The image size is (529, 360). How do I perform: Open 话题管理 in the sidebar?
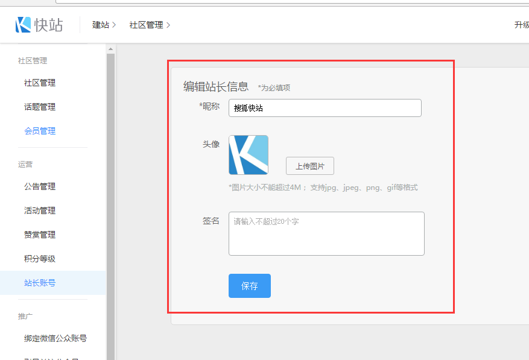[x=40, y=107]
